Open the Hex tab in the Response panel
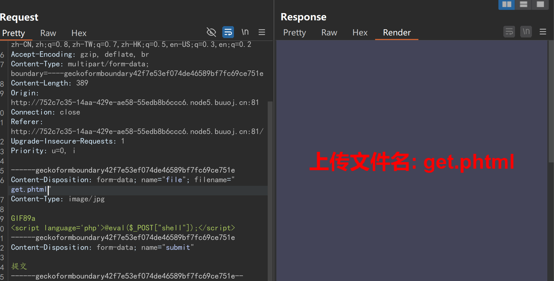 [x=360, y=32]
